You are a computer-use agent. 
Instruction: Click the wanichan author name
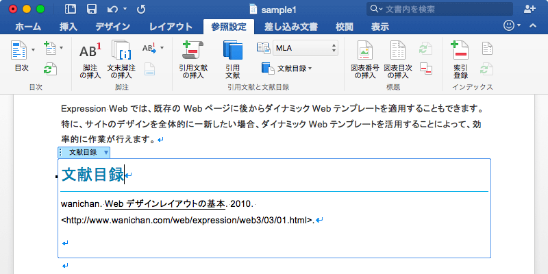click(x=81, y=203)
